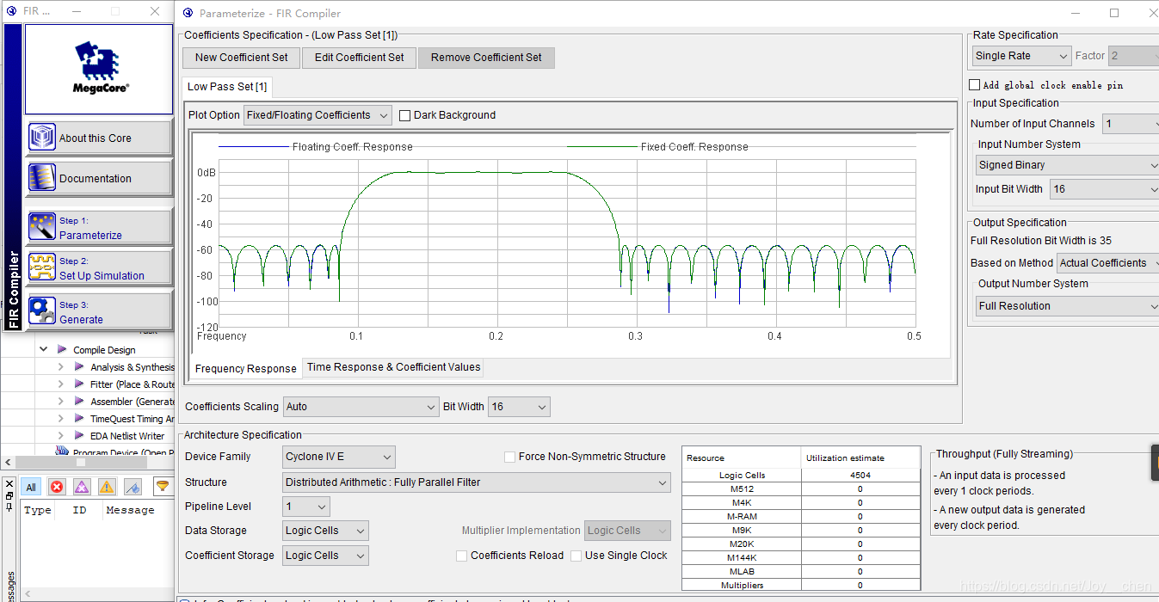Select the Frequency Response tab

click(x=246, y=369)
